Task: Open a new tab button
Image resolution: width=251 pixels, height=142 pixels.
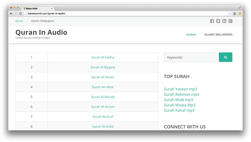Action: pyautogui.click(x=57, y=8)
